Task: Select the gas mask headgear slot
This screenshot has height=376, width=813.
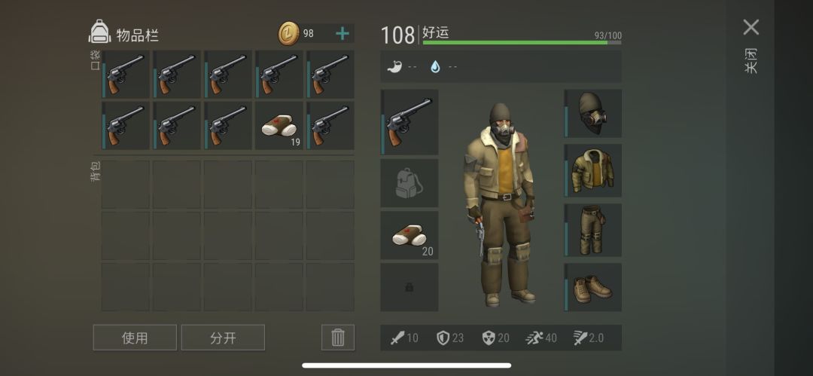Action: [593, 114]
